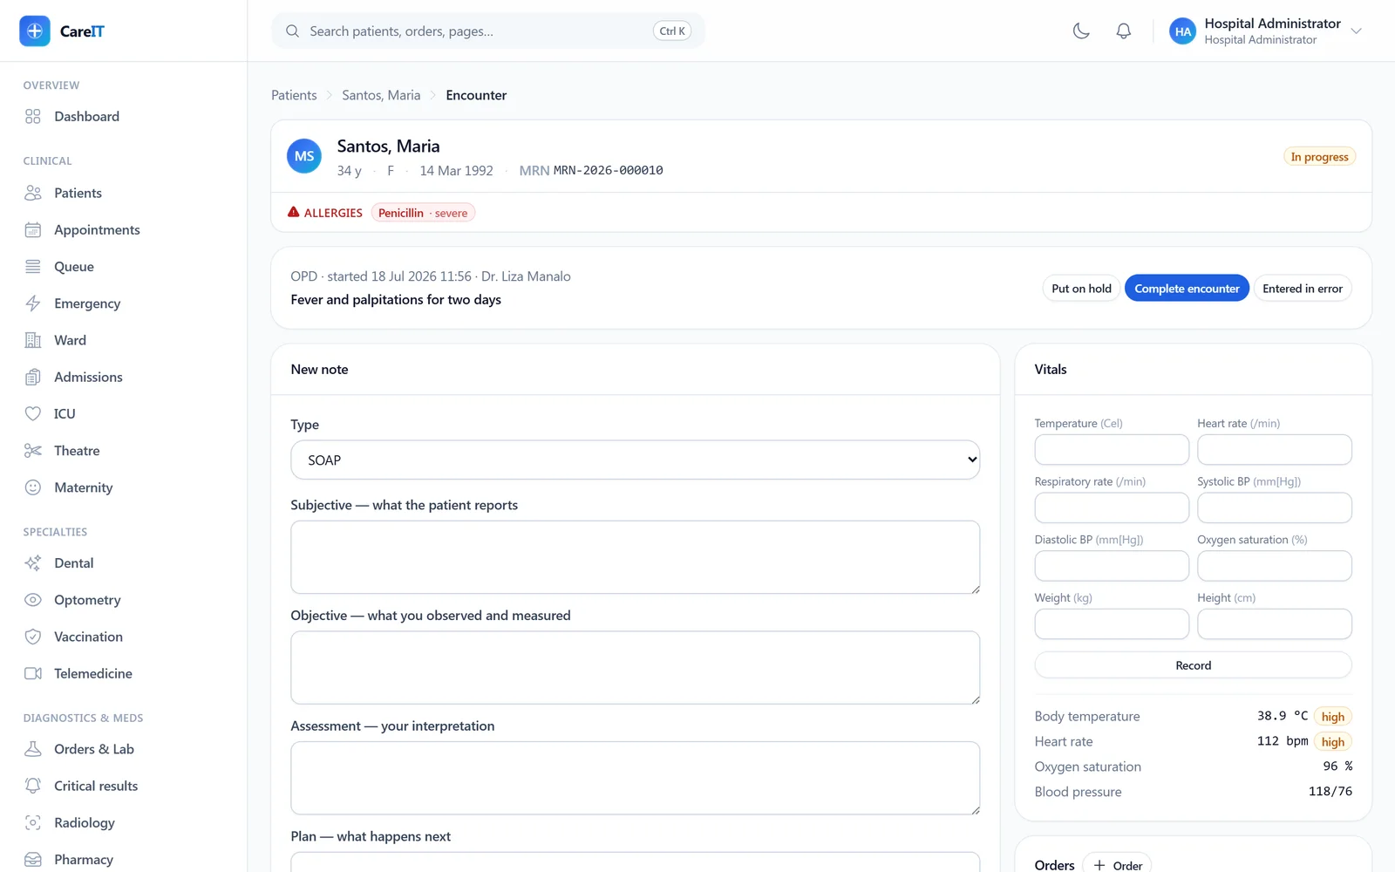Open the Queue sidebar label
Viewport: 1395px width, 872px height.
(x=74, y=267)
